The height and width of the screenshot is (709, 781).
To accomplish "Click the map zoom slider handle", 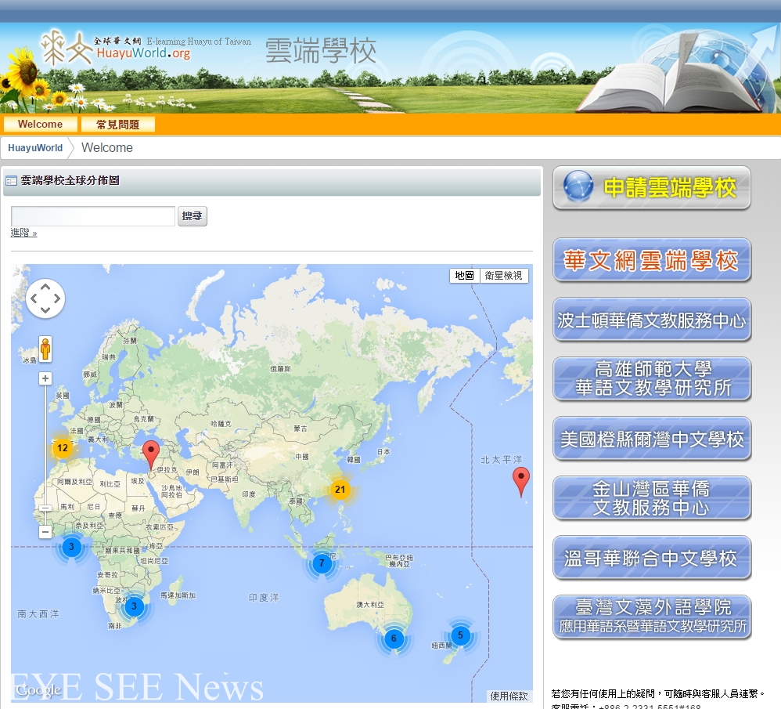I will [x=45, y=508].
